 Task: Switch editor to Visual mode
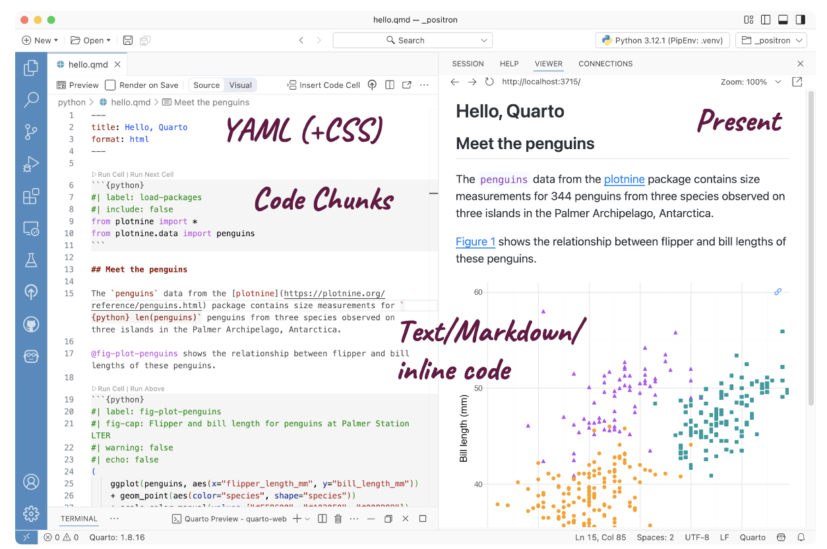[x=240, y=85]
